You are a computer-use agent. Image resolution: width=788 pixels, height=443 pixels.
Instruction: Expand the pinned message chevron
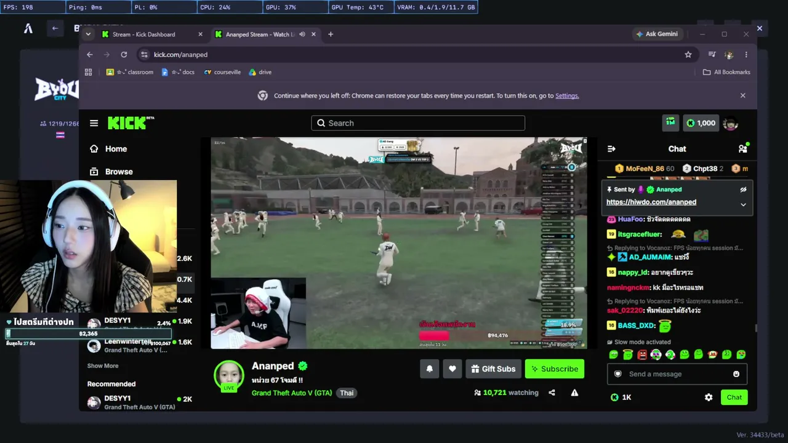click(x=743, y=204)
